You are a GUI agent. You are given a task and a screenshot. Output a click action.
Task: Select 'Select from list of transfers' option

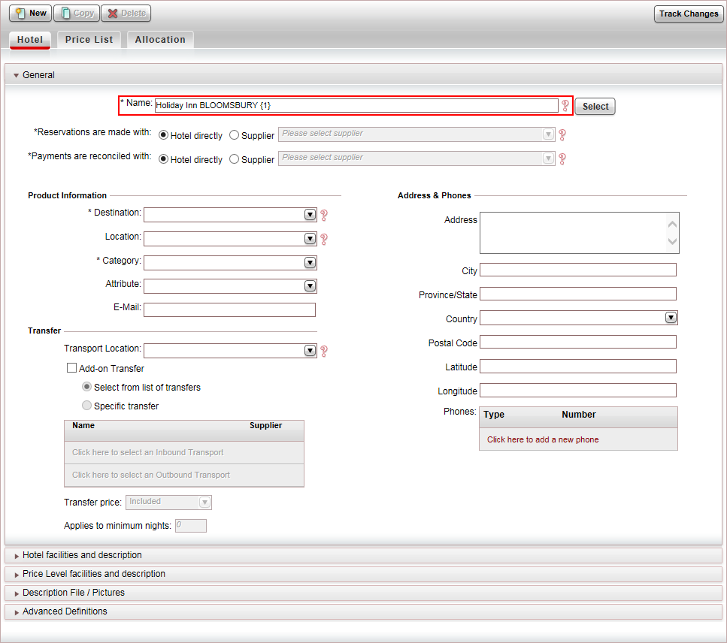coord(86,386)
